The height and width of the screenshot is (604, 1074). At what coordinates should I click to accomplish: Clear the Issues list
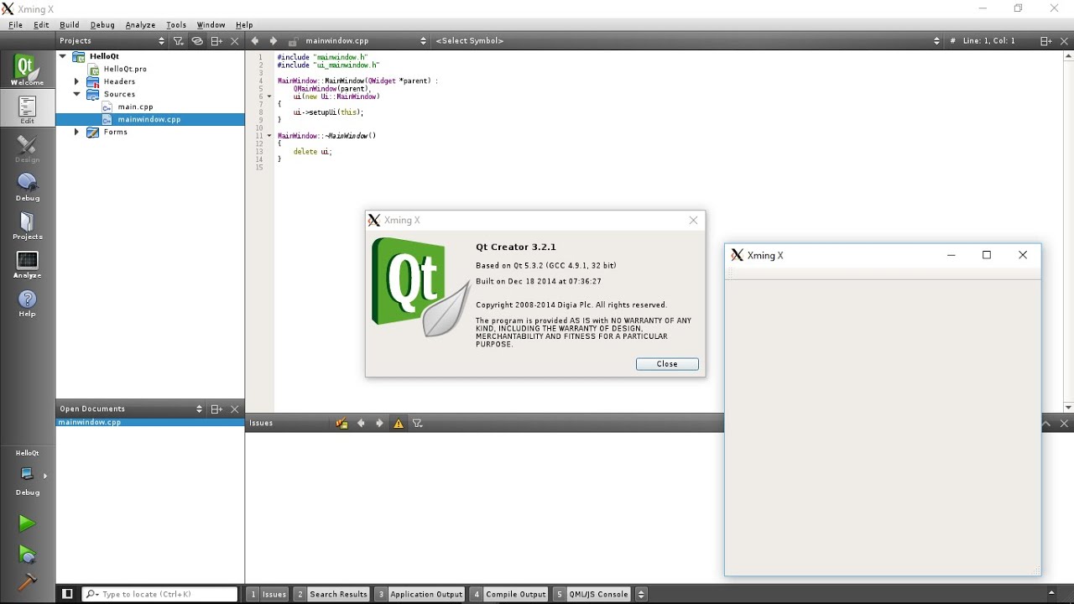click(341, 423)
